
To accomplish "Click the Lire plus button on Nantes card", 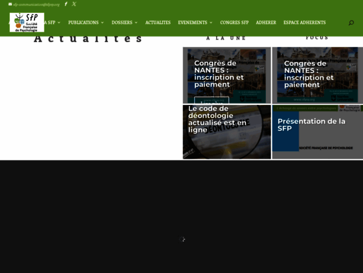I will [x=211, y=100].
